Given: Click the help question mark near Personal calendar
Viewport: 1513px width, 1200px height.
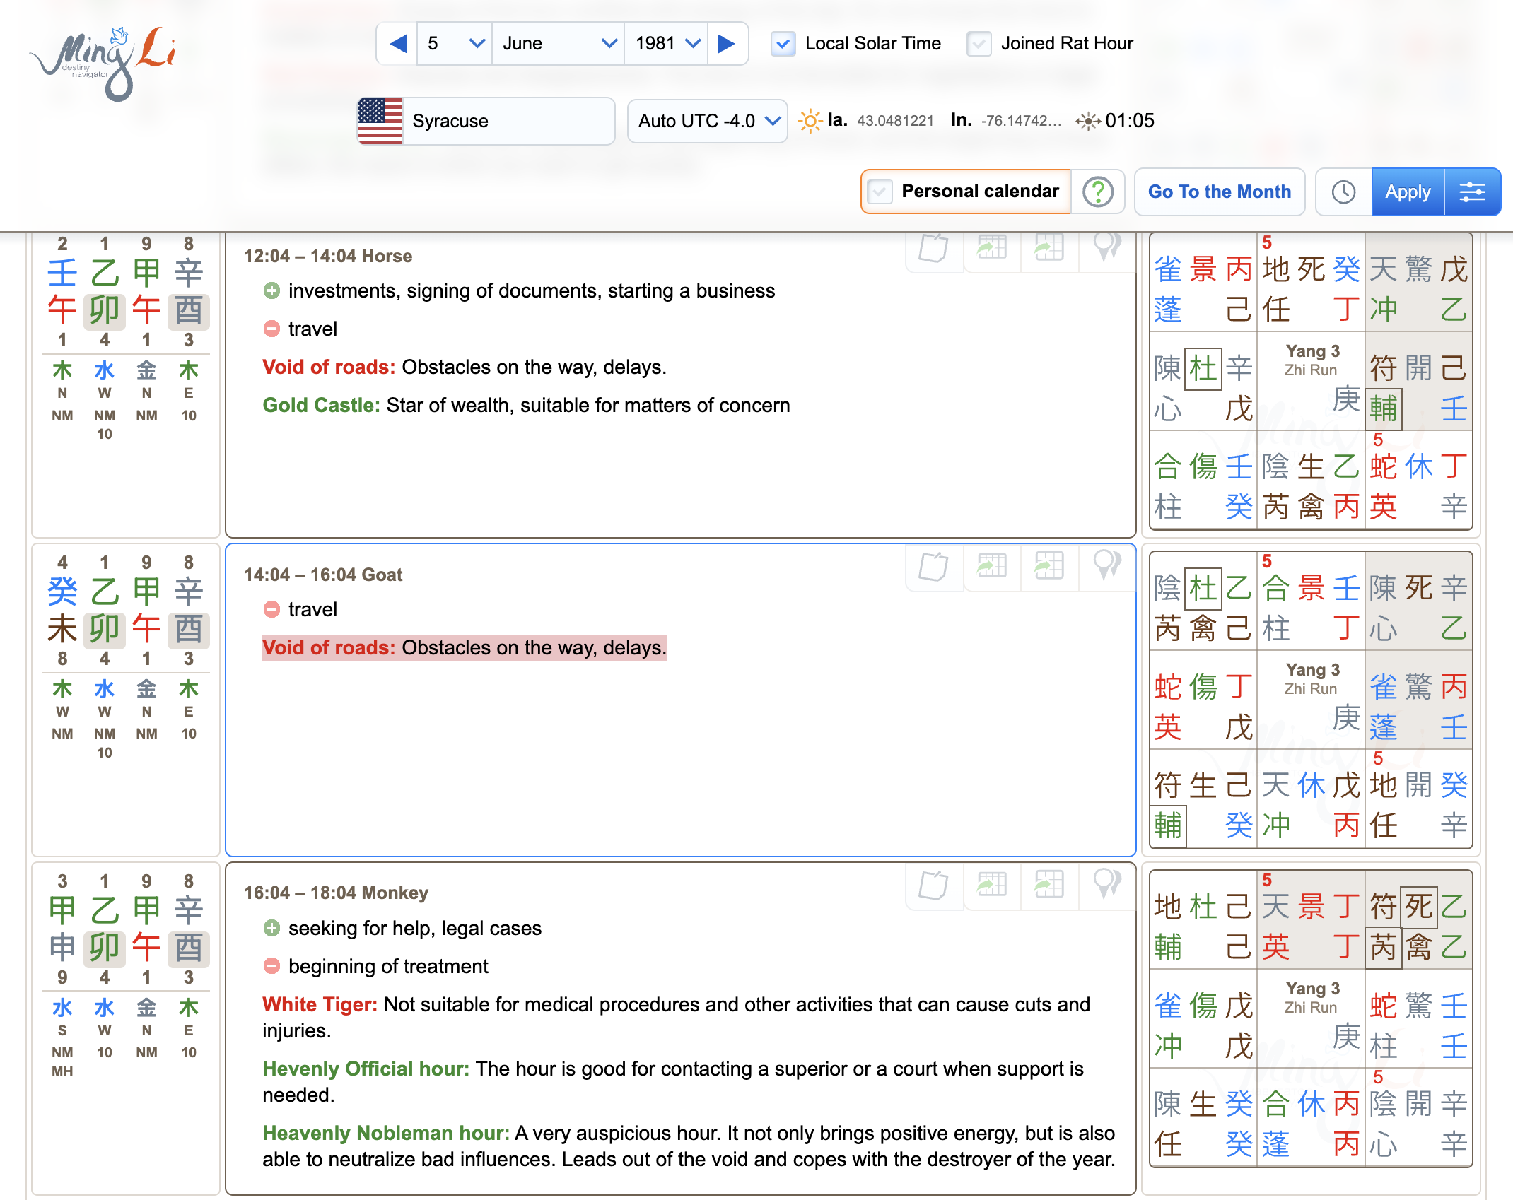Looking at the screenshot, I should tap(1099, 192).
